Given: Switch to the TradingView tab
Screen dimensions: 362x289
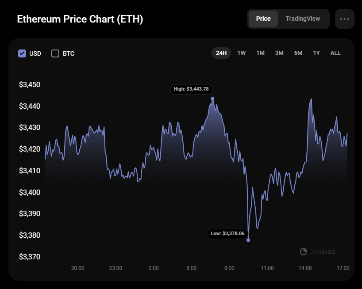Looking at the screenshot, I should 302,19.
